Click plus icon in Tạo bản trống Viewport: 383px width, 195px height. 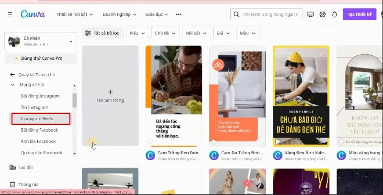110,92
